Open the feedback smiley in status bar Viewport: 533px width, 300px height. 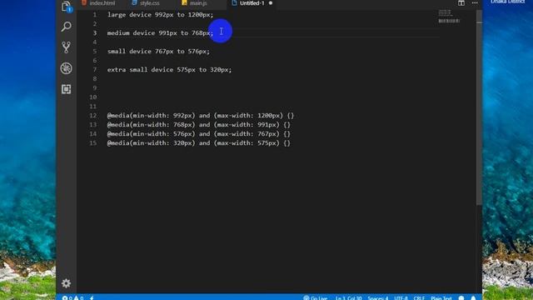point(461,298)
